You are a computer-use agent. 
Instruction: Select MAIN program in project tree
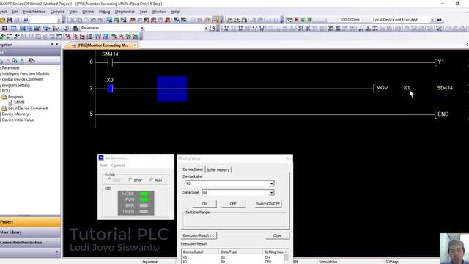[19, 103]
